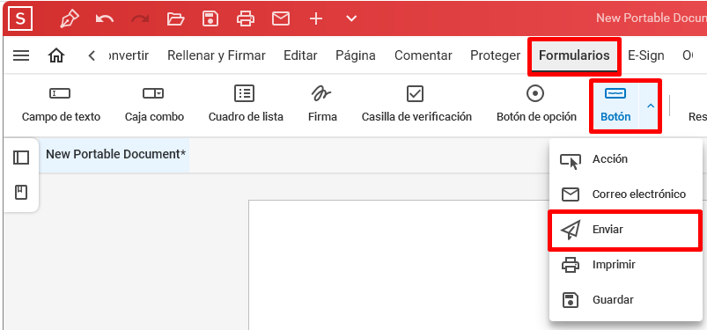The width and height of the screenshot is (707, 330).
Task: Open a file with the folder icon
Action: click(x=175, y=19)
